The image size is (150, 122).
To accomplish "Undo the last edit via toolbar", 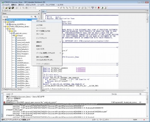I will tap(31, 8).
